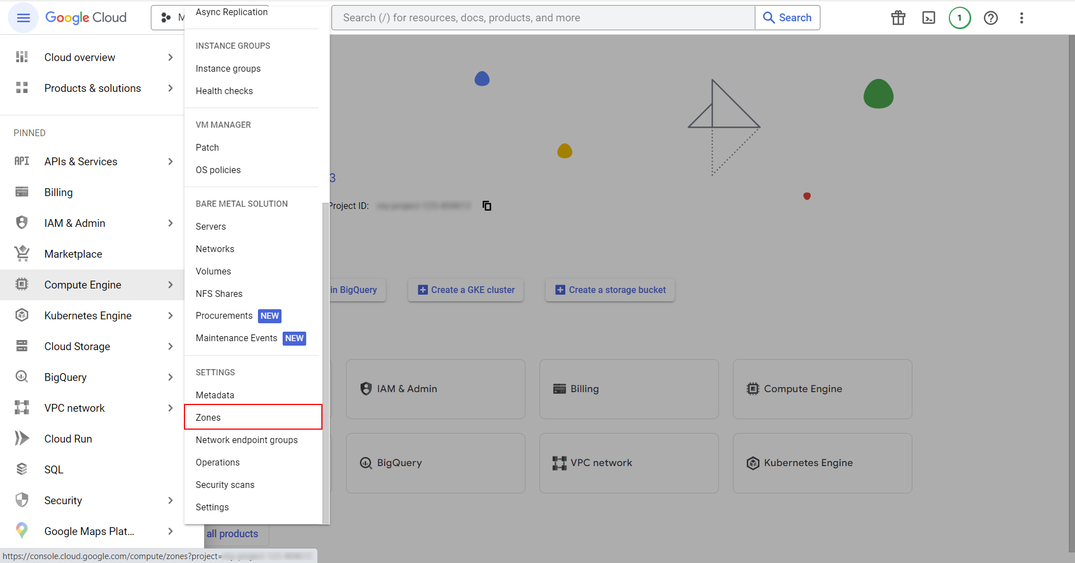The image size is (1075, 563).
Task: Open the IAM & Admin quick access card
Action: click(436, 389)
